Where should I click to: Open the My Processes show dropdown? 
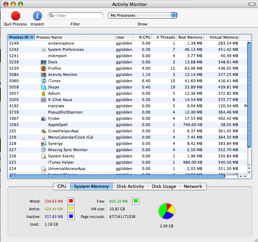[x=142, y=15]
